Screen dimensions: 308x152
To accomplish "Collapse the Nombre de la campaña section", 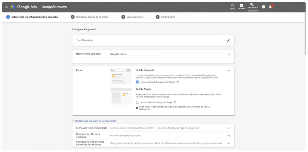I will 229,54.
